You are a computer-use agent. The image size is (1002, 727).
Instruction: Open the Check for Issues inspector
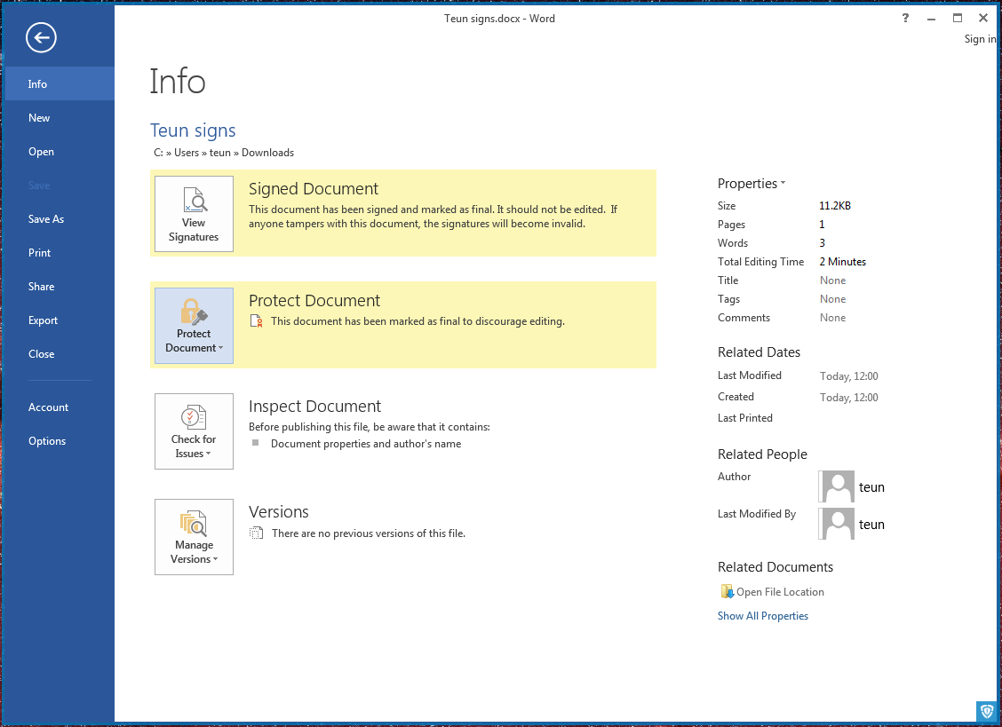point(194,431)
